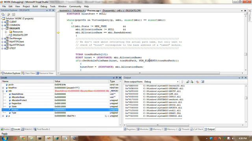The width and height of the screenshot is (252, 141).
Task: Switch to the Disassembly tab
Action: (x=109, y=11)
